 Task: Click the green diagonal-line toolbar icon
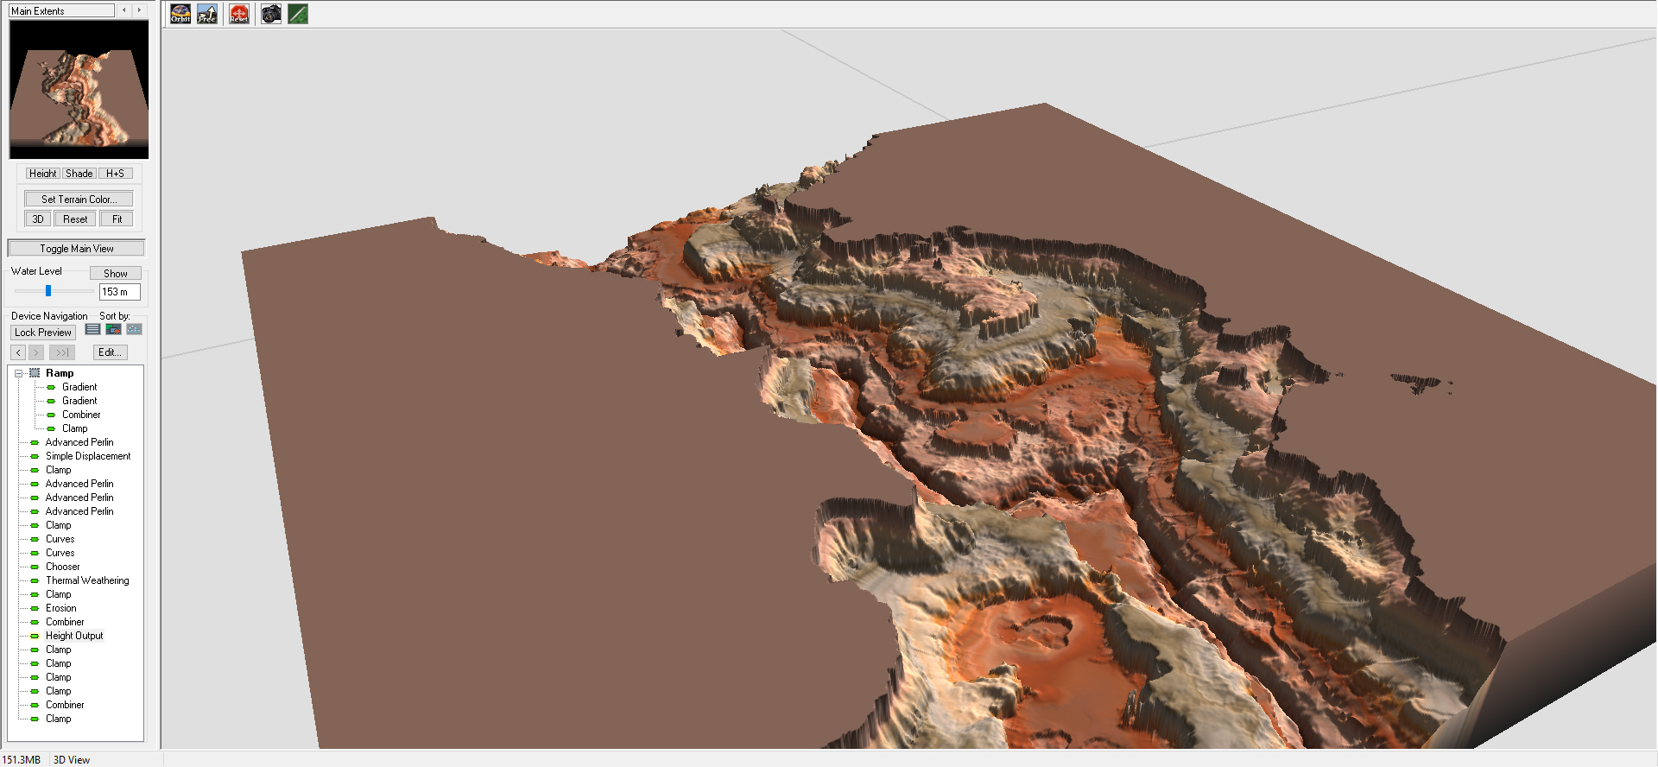pos(298,14)
